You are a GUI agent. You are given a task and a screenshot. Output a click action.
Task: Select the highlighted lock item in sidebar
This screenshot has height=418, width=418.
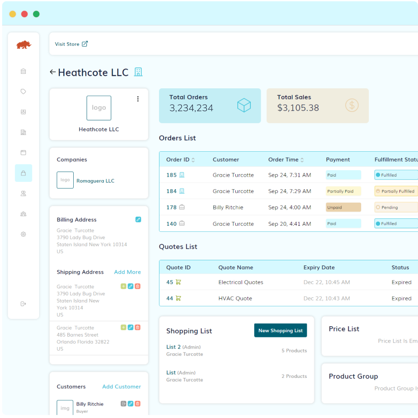pos(23,173)
